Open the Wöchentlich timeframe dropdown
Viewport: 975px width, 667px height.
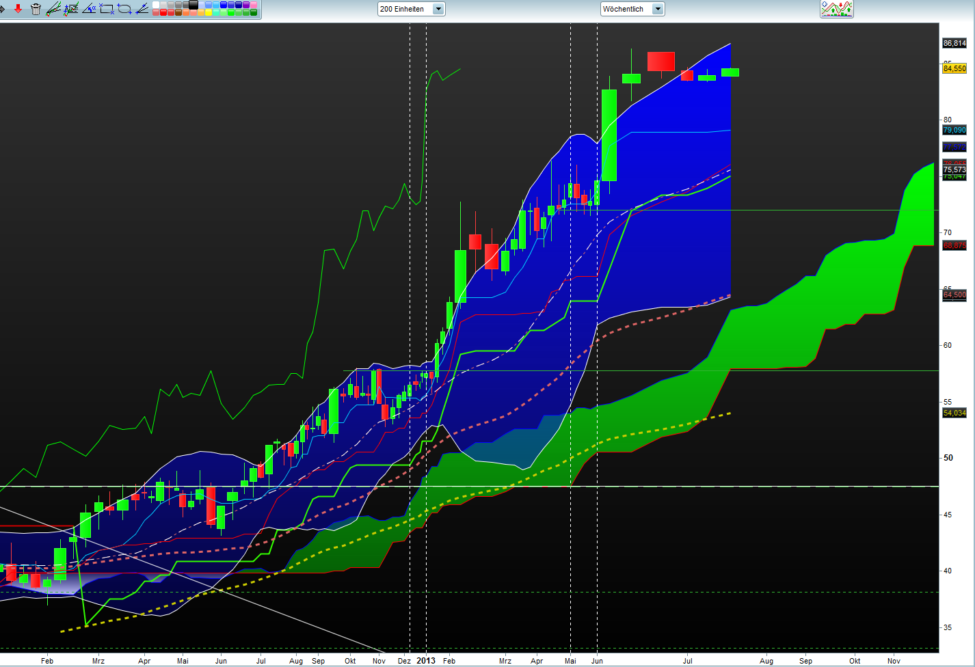click(632, 9)
